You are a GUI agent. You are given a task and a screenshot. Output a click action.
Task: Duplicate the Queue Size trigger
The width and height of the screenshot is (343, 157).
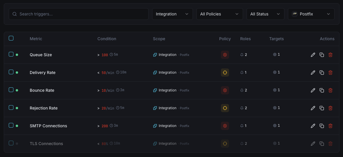pyautogui.click(x=321, y=55)
